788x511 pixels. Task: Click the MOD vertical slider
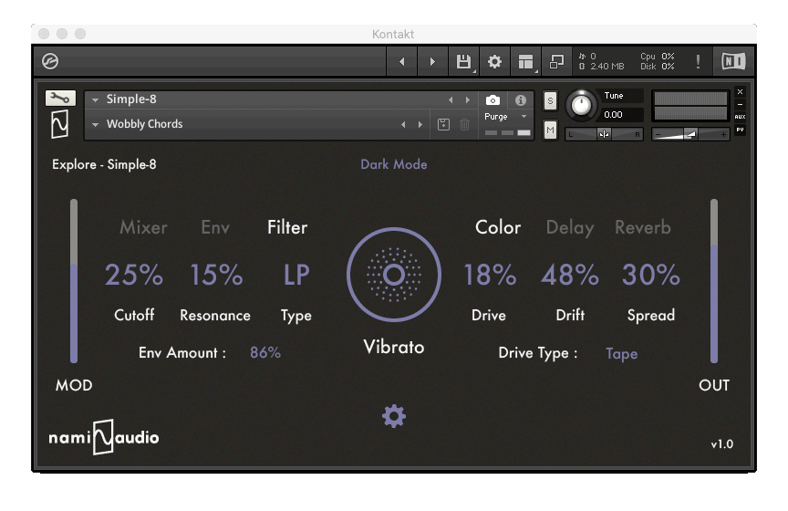click(x=74, y=281)
